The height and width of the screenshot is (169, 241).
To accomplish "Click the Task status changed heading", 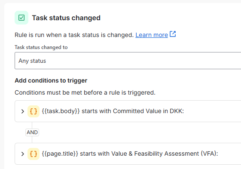I will [66, 18].
